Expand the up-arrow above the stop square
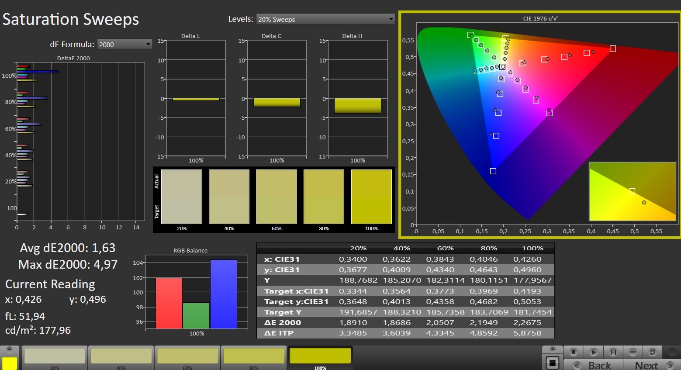Screen dimensions: 681x370 pyautogui.click(x=553, y=349)
